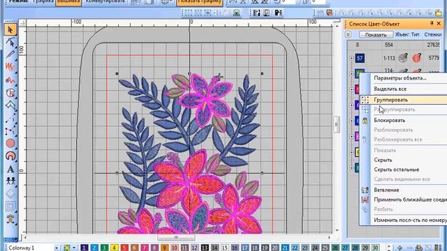Screen dimensions: 447x251
Task: Click the Ветвление branching icon
Action: click(365, 190)
